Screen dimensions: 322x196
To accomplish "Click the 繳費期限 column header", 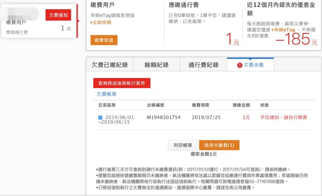I will click(201, 105).
